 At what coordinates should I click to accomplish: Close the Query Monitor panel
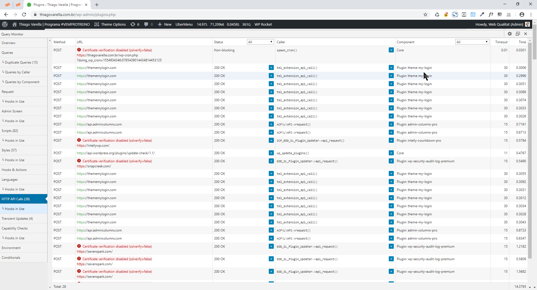coord(526,34)
